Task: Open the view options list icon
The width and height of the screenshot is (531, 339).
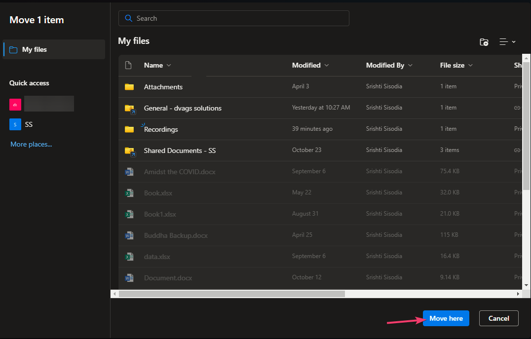Action: (507, 42)
